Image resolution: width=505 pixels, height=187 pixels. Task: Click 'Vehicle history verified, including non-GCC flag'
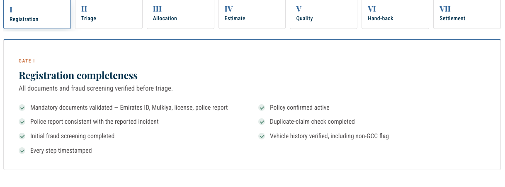pyautogui.click(x=329, y=136)
